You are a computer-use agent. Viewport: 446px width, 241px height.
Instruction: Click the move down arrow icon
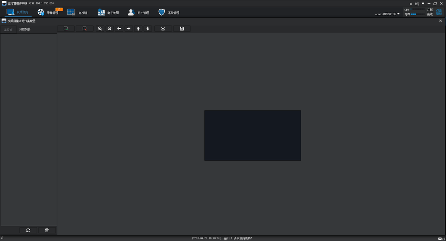[148, 29]
